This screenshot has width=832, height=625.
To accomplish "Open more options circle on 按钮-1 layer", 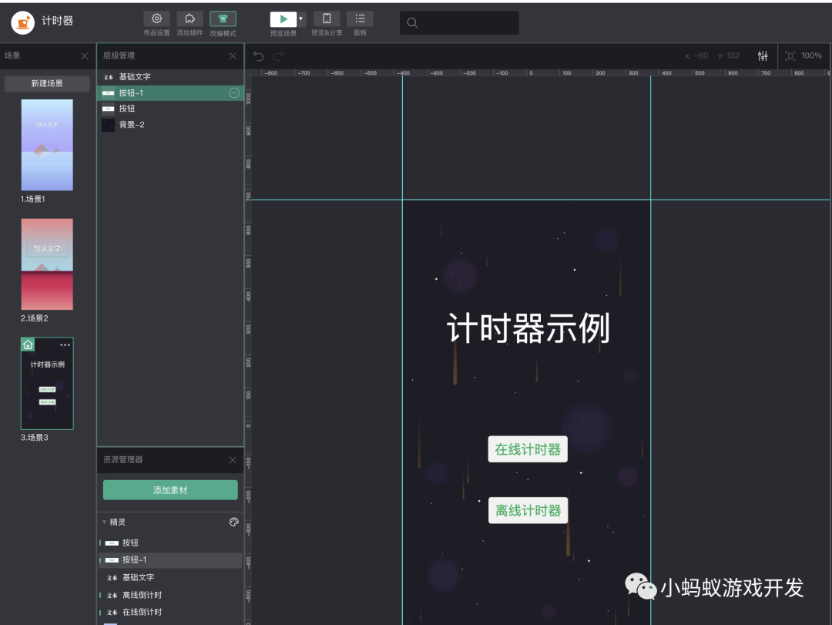I will coord(234,93).
